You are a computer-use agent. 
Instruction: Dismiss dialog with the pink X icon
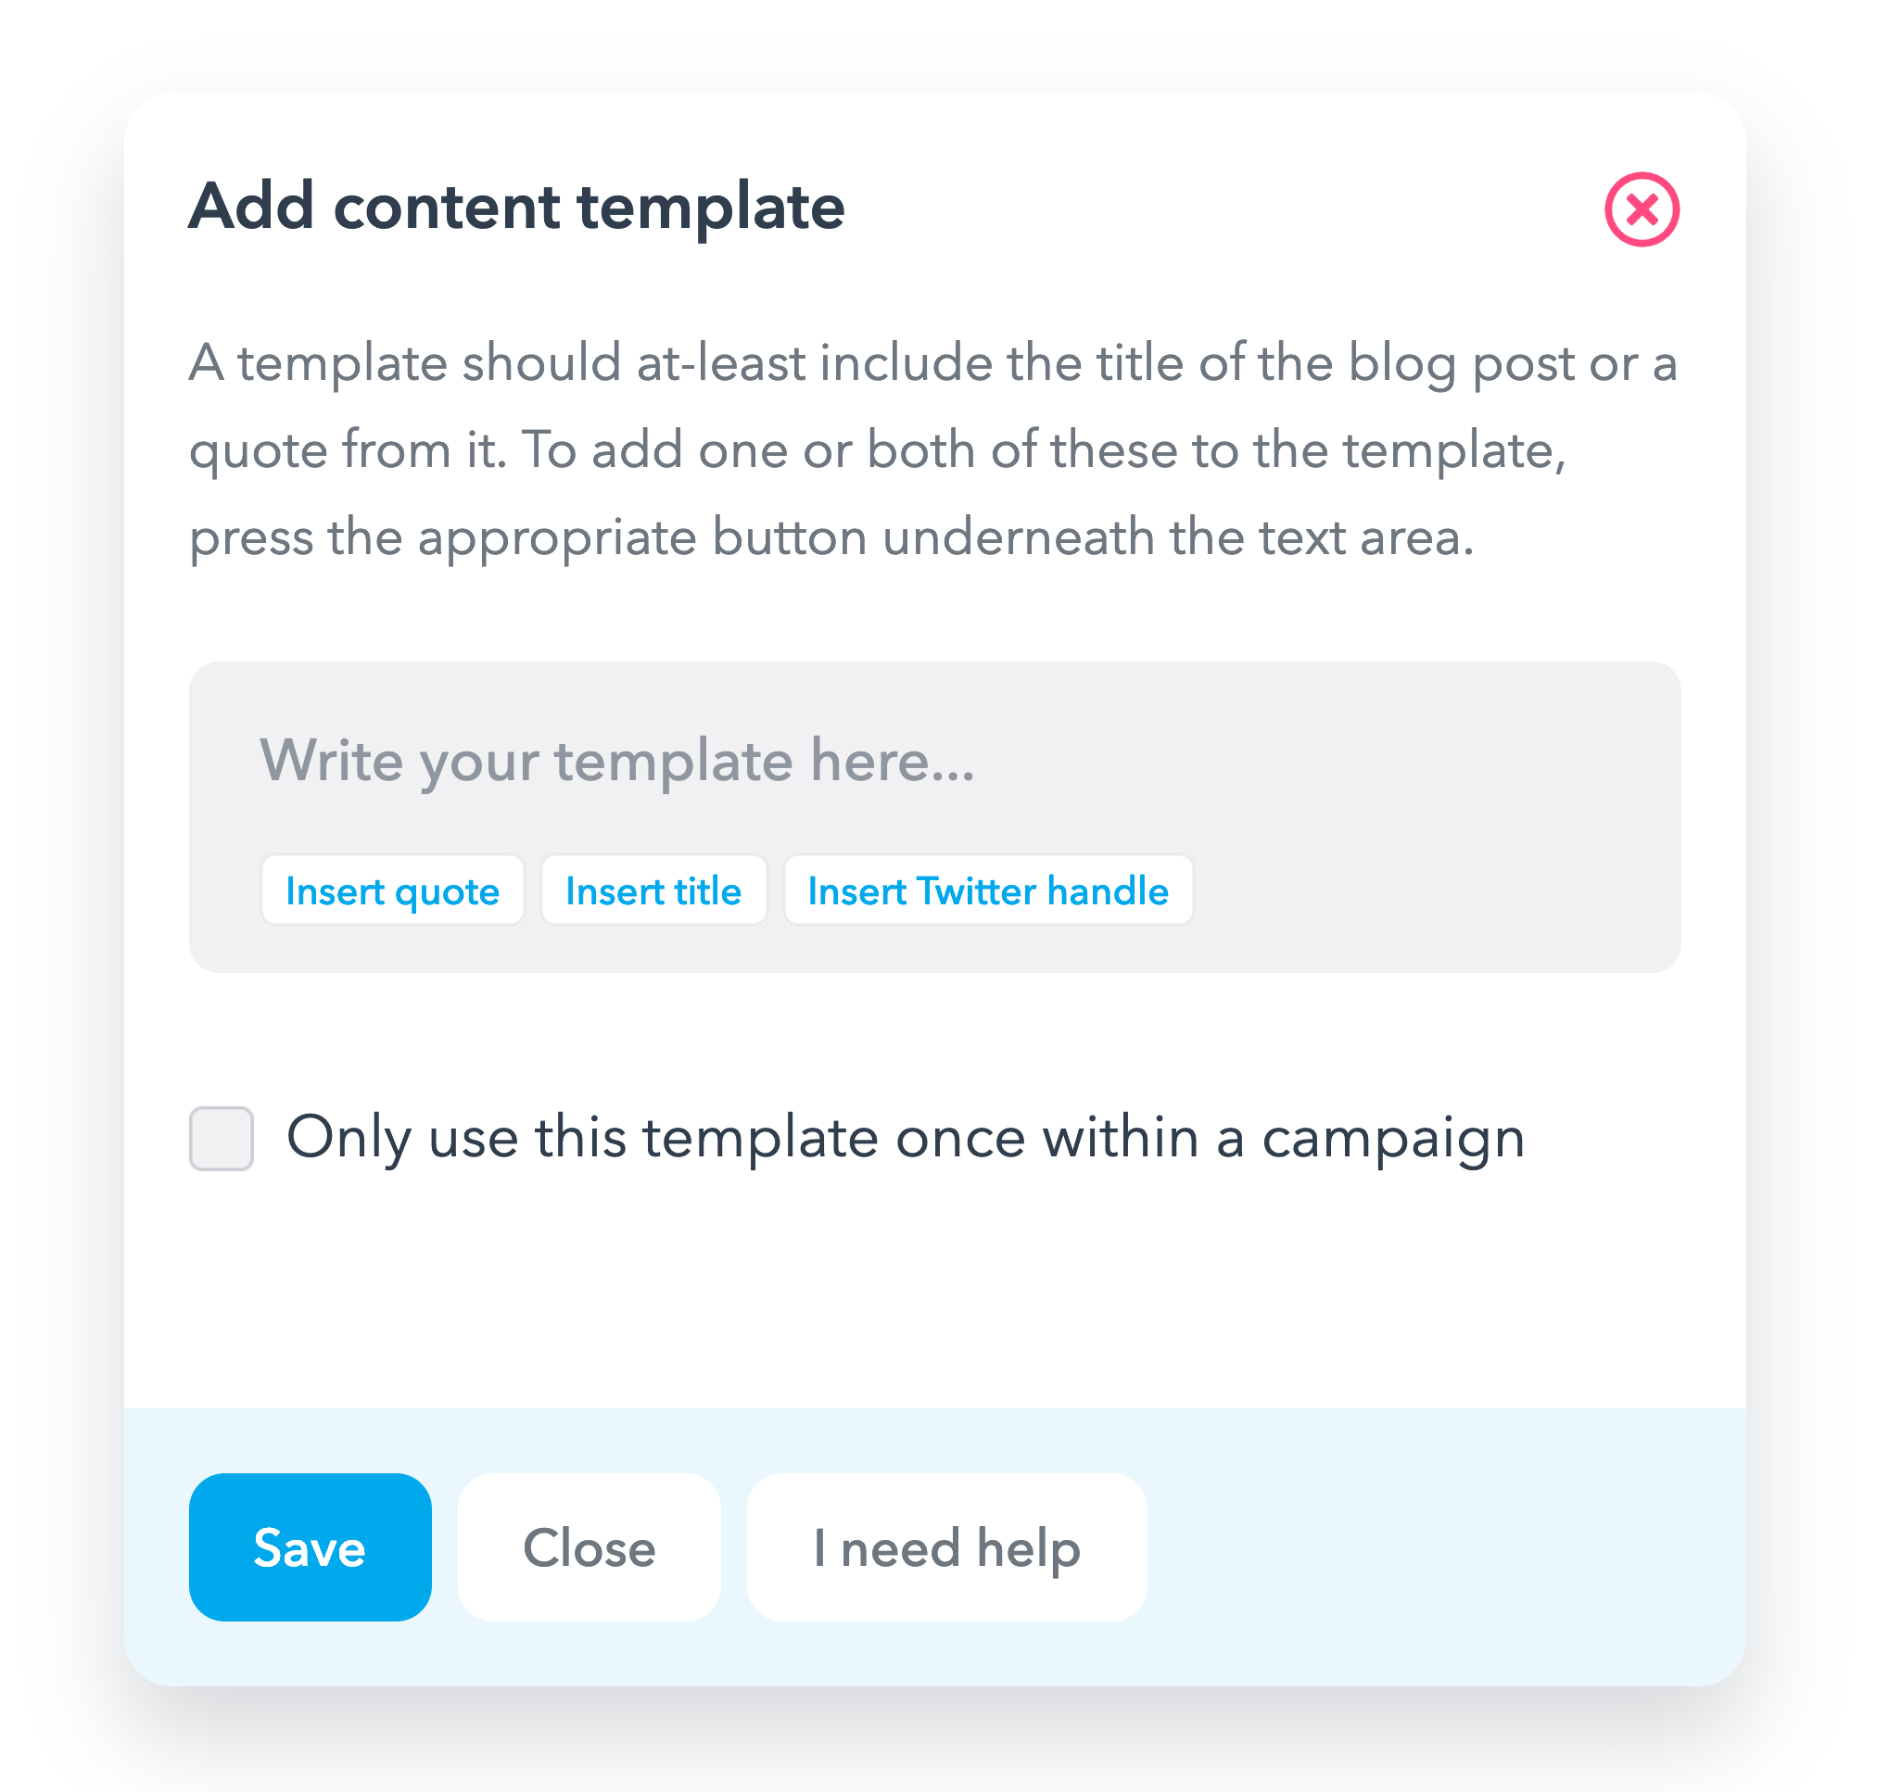(x=1642, y=209)
